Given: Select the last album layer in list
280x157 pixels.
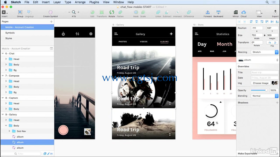Looking at the screenshot, I should (x=27, y=148).
